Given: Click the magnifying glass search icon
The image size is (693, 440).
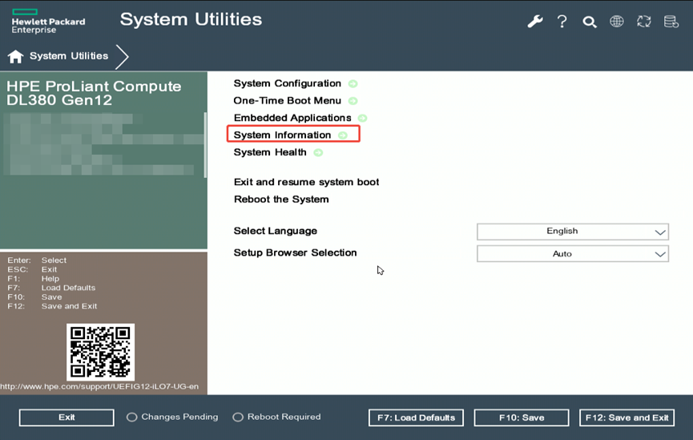Looking at the screenshot, I should [x=590, y=22].
